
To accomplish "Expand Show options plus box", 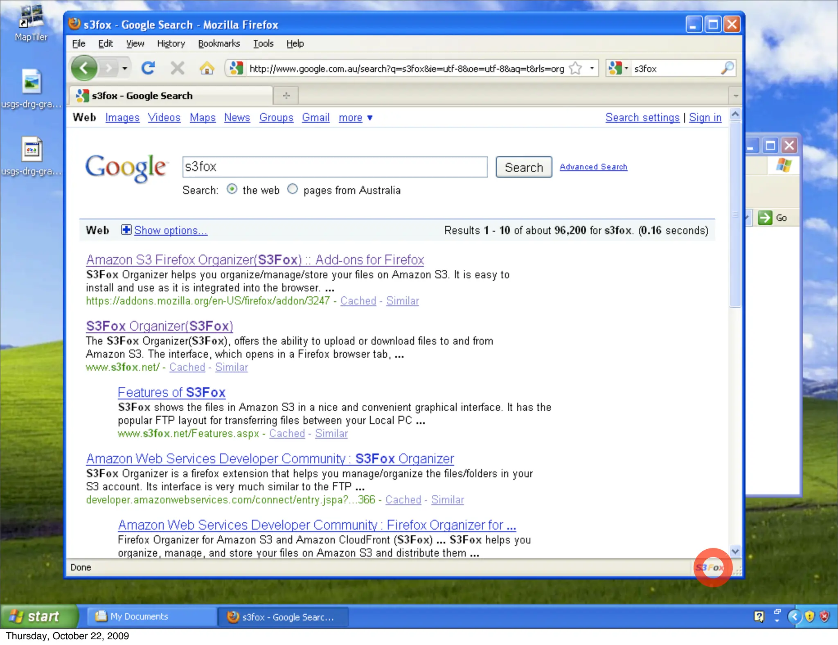I will [126, 230].
